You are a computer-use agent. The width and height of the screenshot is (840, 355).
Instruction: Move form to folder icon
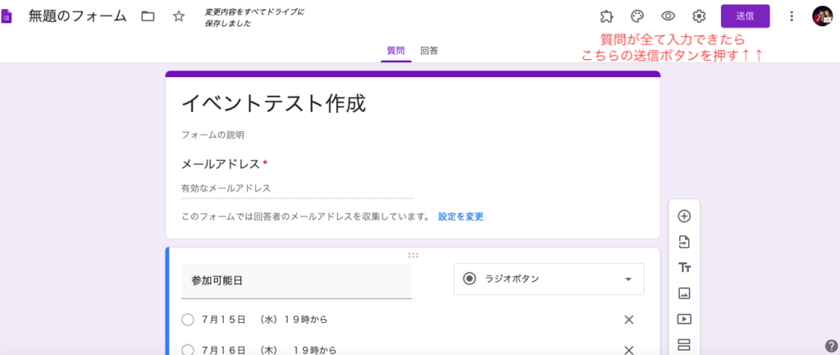[148, 16]
